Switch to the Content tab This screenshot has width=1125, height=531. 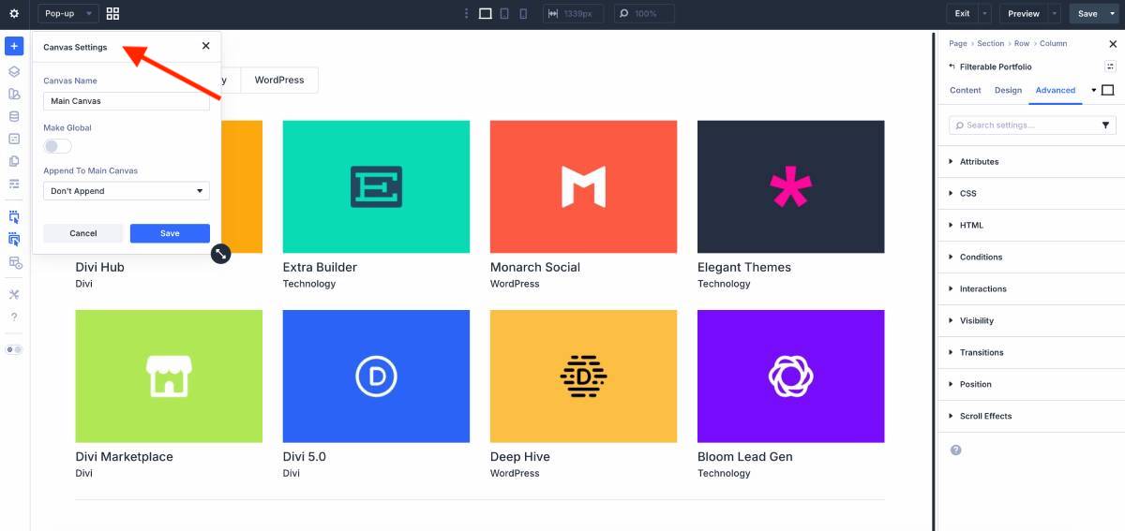[966, 90]
